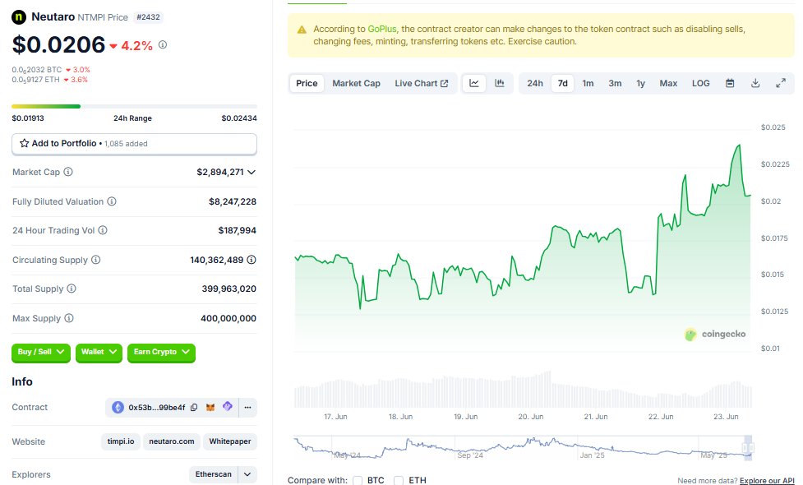
Task: Show Market Cap info tooltip icon
Action: [68, 172]
